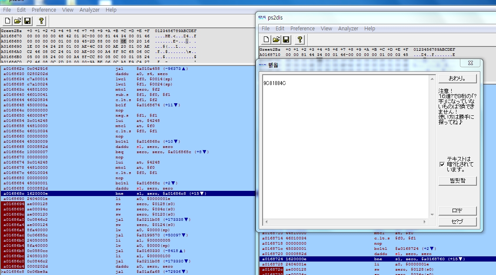Viewport: 496px width, 275px height.
Task: Click the text area's horizontal scroll right arrow
Action: [425, 222]
